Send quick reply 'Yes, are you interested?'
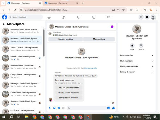This screenshot has height=120, width=160. tap(69, 88)
